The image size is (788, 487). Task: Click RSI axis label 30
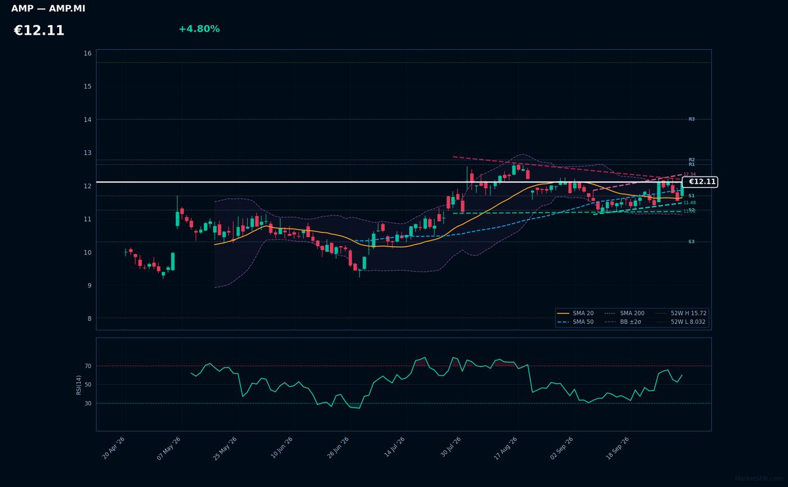tap(88, 404)
